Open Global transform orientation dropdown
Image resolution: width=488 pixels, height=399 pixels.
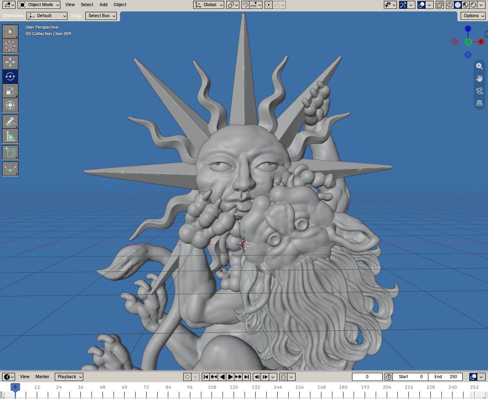209,4
